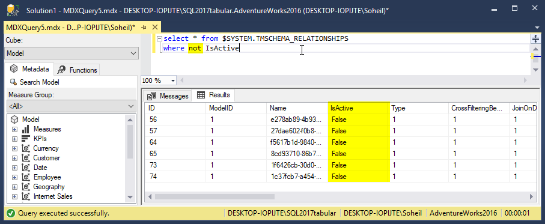Viewport: 545px width, 224px height.
Task: Select Internet Sales in metadata tree
Action: (x=53, y=196)
